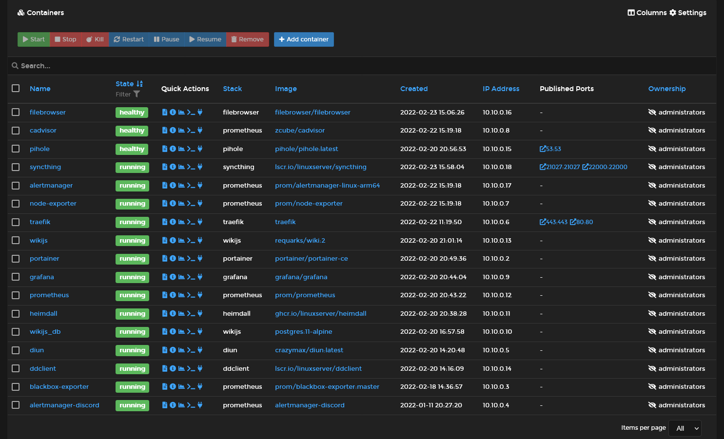Open the pihole/pihole:latest image link

pos(306,149)
